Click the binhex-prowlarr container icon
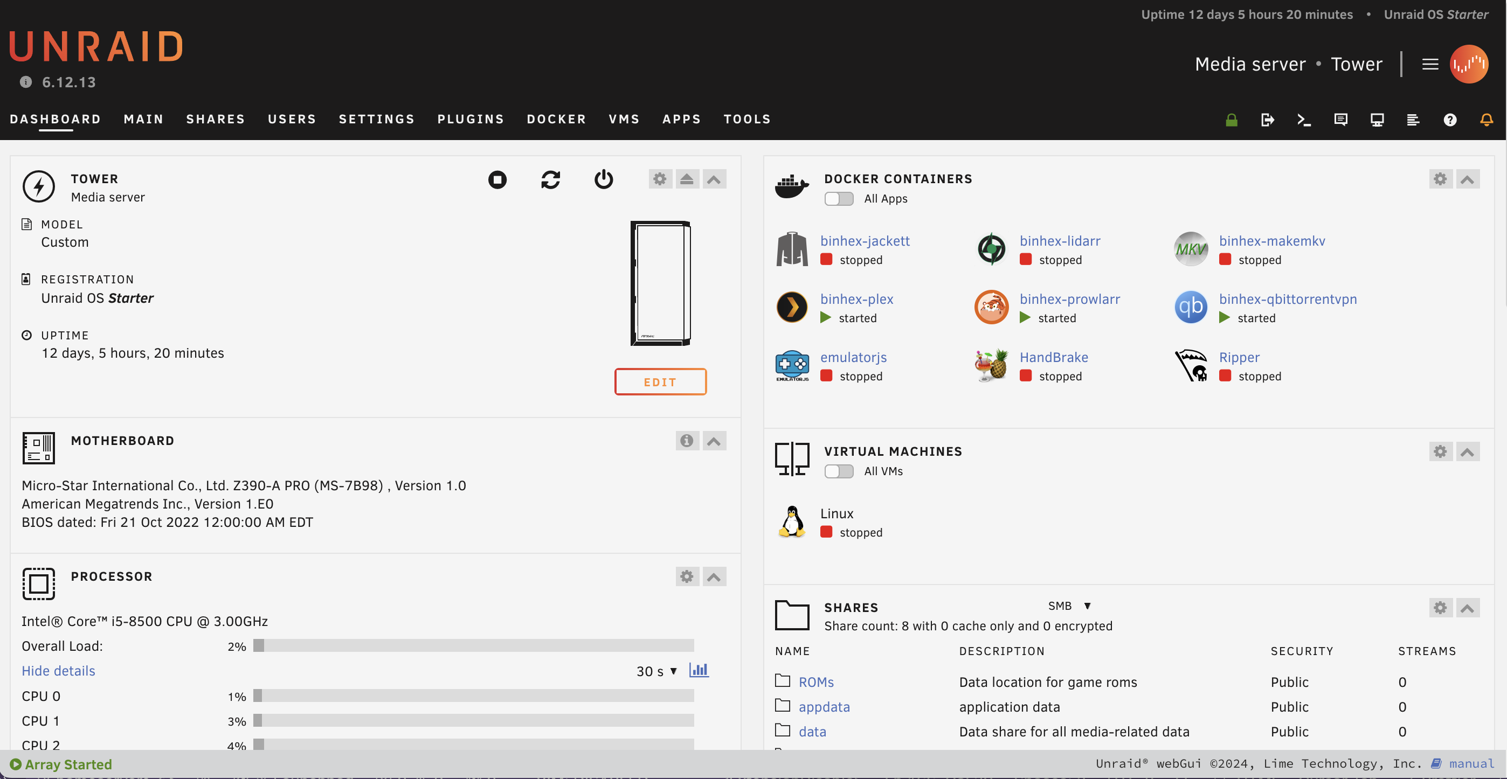Screen dimensions: 1507x779 [x=991, y=307]
